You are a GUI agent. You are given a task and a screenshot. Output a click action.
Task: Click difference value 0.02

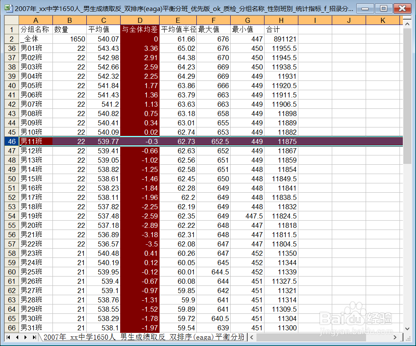pos(140,132)
